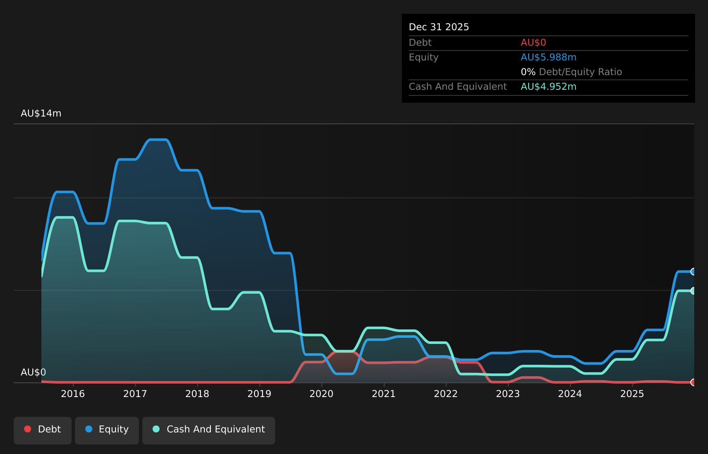
Task: Click the Debt row label in tooltip
Action: [420, 43]
